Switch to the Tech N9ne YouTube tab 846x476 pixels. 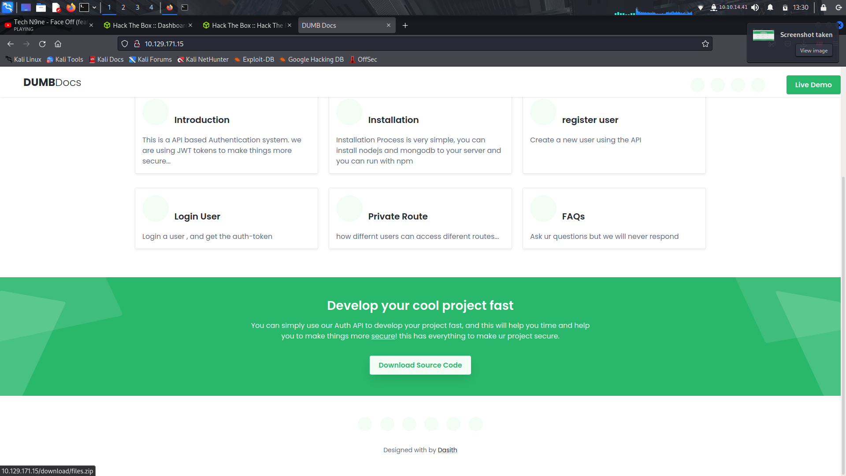(x=48, y=25)
